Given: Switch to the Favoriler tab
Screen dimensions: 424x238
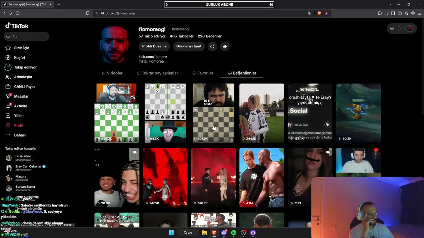Looking at the screenshot, I should coord(203,73).
